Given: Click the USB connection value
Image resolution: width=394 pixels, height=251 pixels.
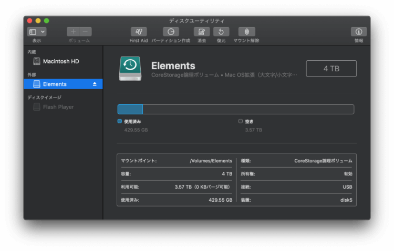Looking at the screenshot, I should coord(347,187).
